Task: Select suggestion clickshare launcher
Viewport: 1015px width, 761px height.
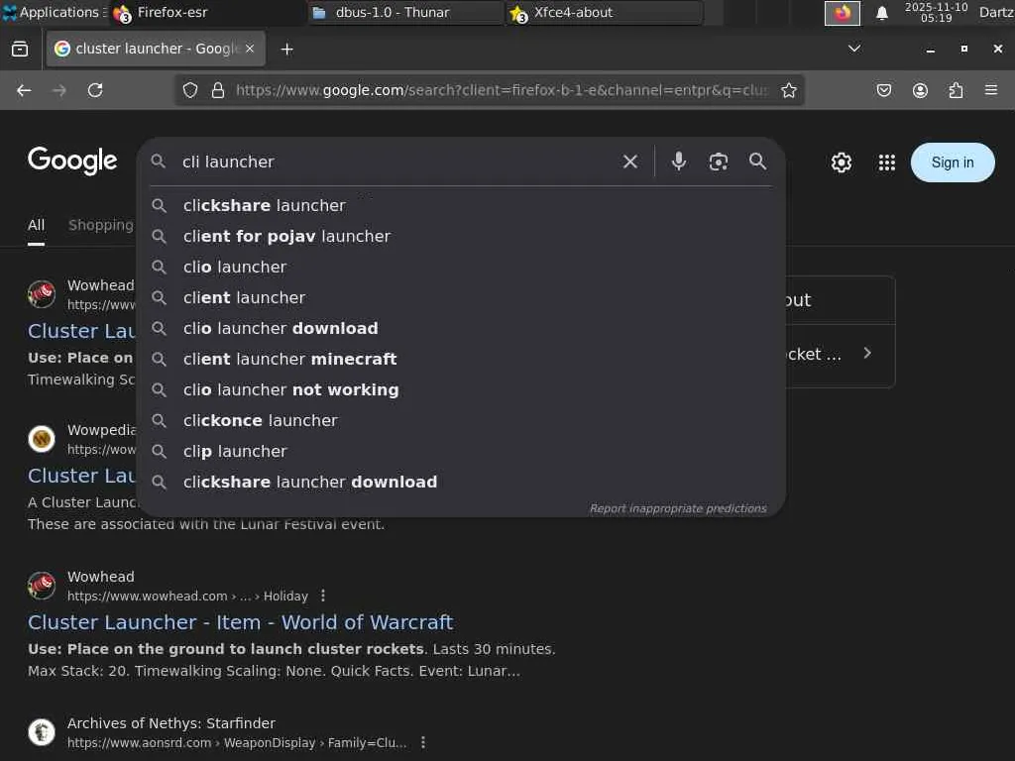Action: click(461, 206)
